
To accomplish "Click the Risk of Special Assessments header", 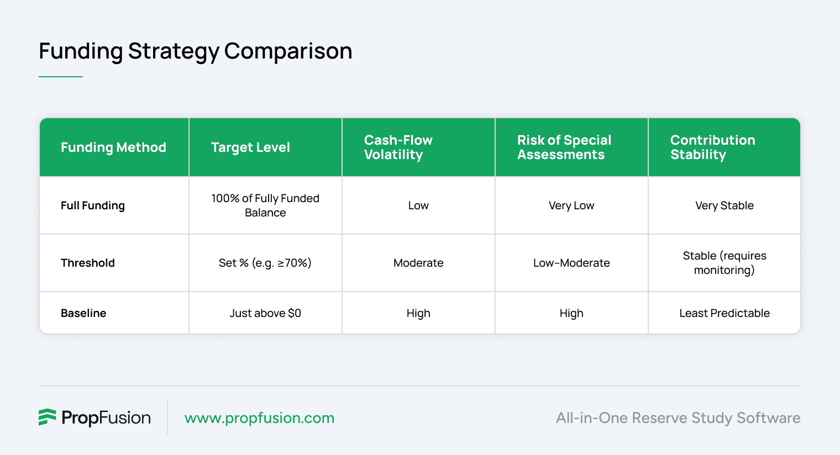I will [564, 147].
